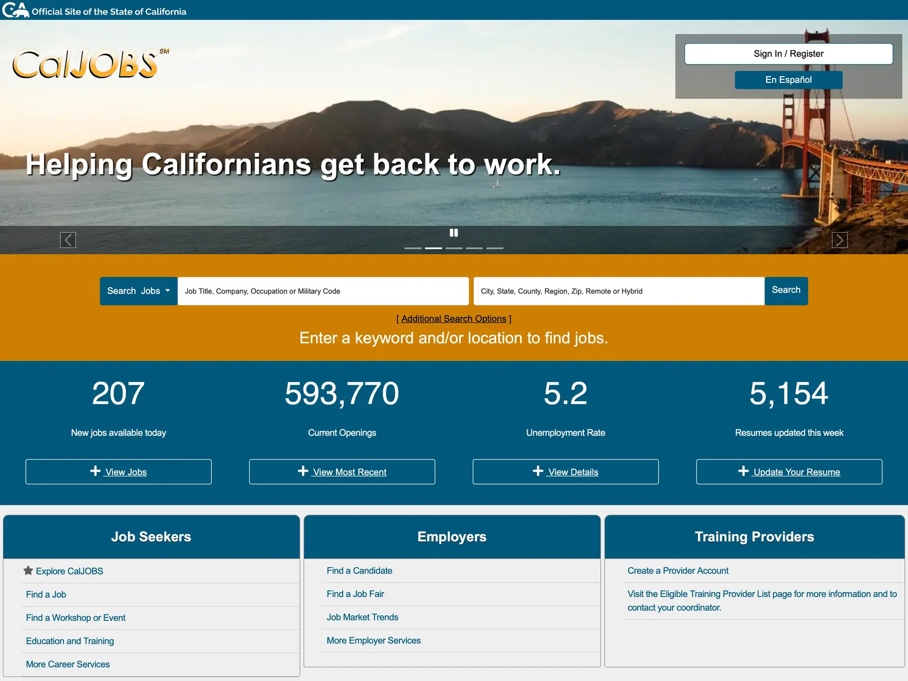This screenshot has height=681, width=908.
Task: Open Update Your Resume
Action: tap(789, 472)
